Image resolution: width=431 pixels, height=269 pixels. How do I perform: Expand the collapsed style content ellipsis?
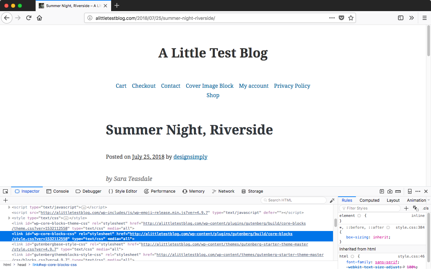(x=66, y=218)
